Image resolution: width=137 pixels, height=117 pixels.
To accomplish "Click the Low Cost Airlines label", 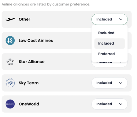I will 36,41.
